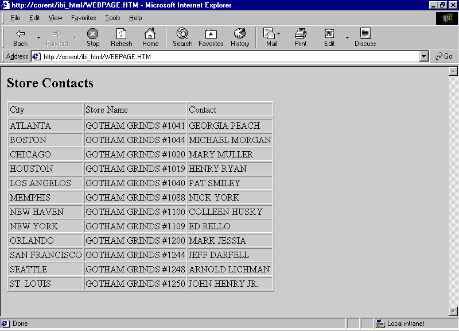Expand the Mail button dropdown
Image resolution: width=459 pixels, height=331 pixels.
pyautogui.click(x=279, y=34)
